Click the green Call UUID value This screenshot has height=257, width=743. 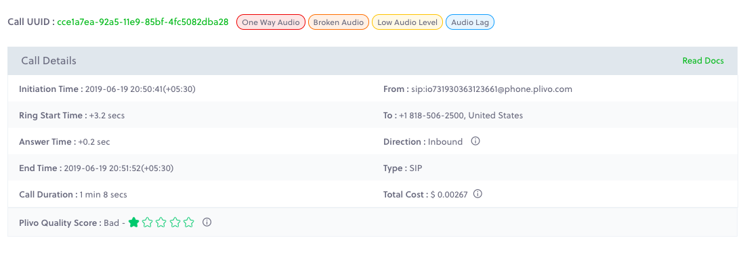(143, 22)
